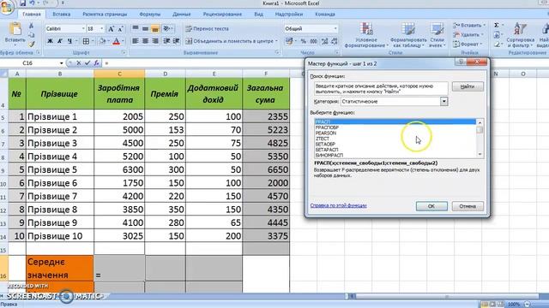Align text to top of cell
The width and height of the screenshot is (549, 308).
coord(136,29)
